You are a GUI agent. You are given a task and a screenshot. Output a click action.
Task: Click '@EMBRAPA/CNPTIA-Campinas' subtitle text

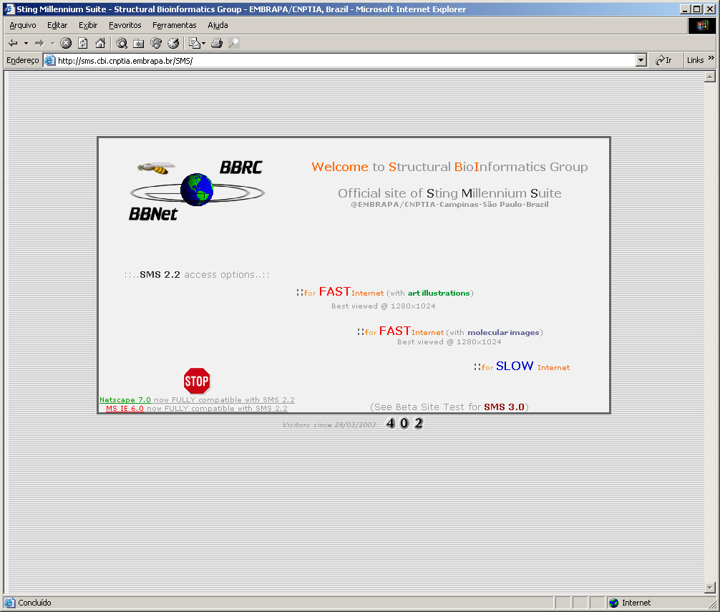449,204
